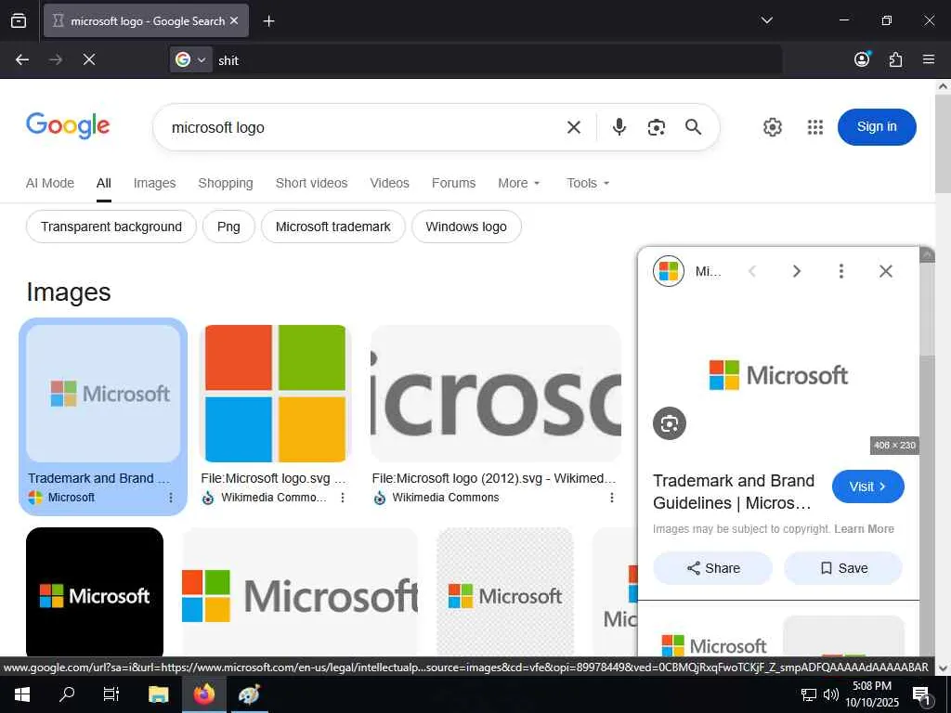Open File Explorer from the taskbar

[x=158, y=694]
